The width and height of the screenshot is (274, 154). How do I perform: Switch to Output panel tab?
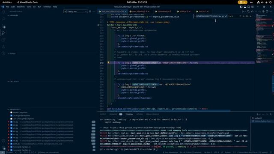[103, 114]
